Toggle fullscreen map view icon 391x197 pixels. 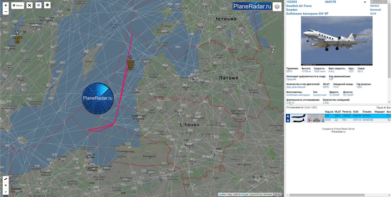click(x=29, y=5)
